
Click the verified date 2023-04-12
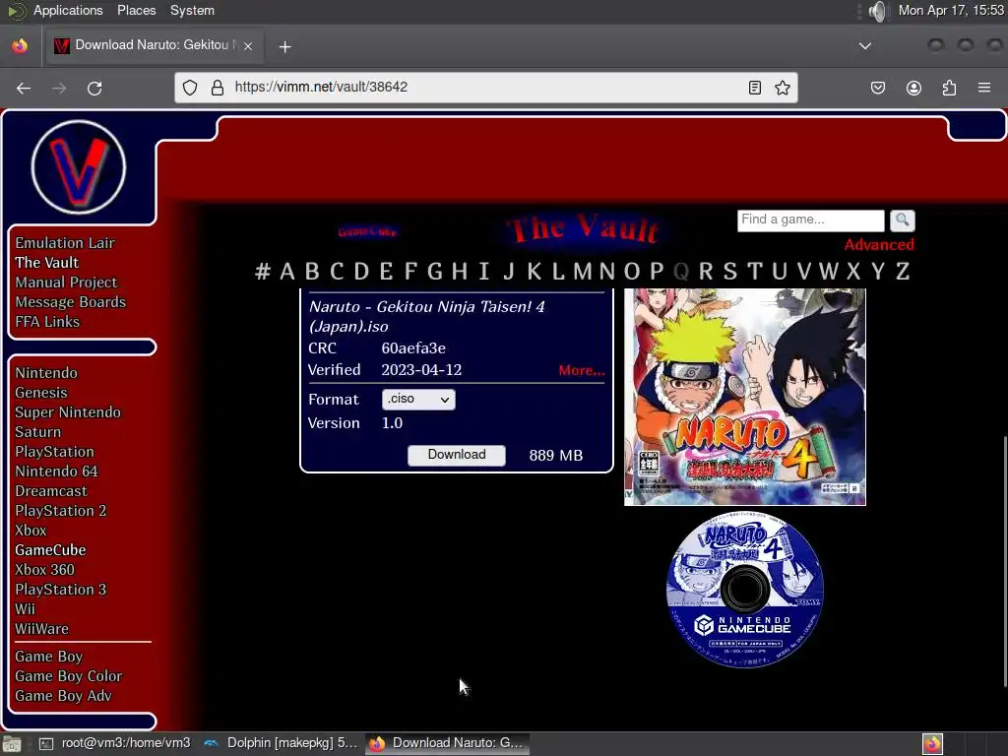tap(421, 370)
